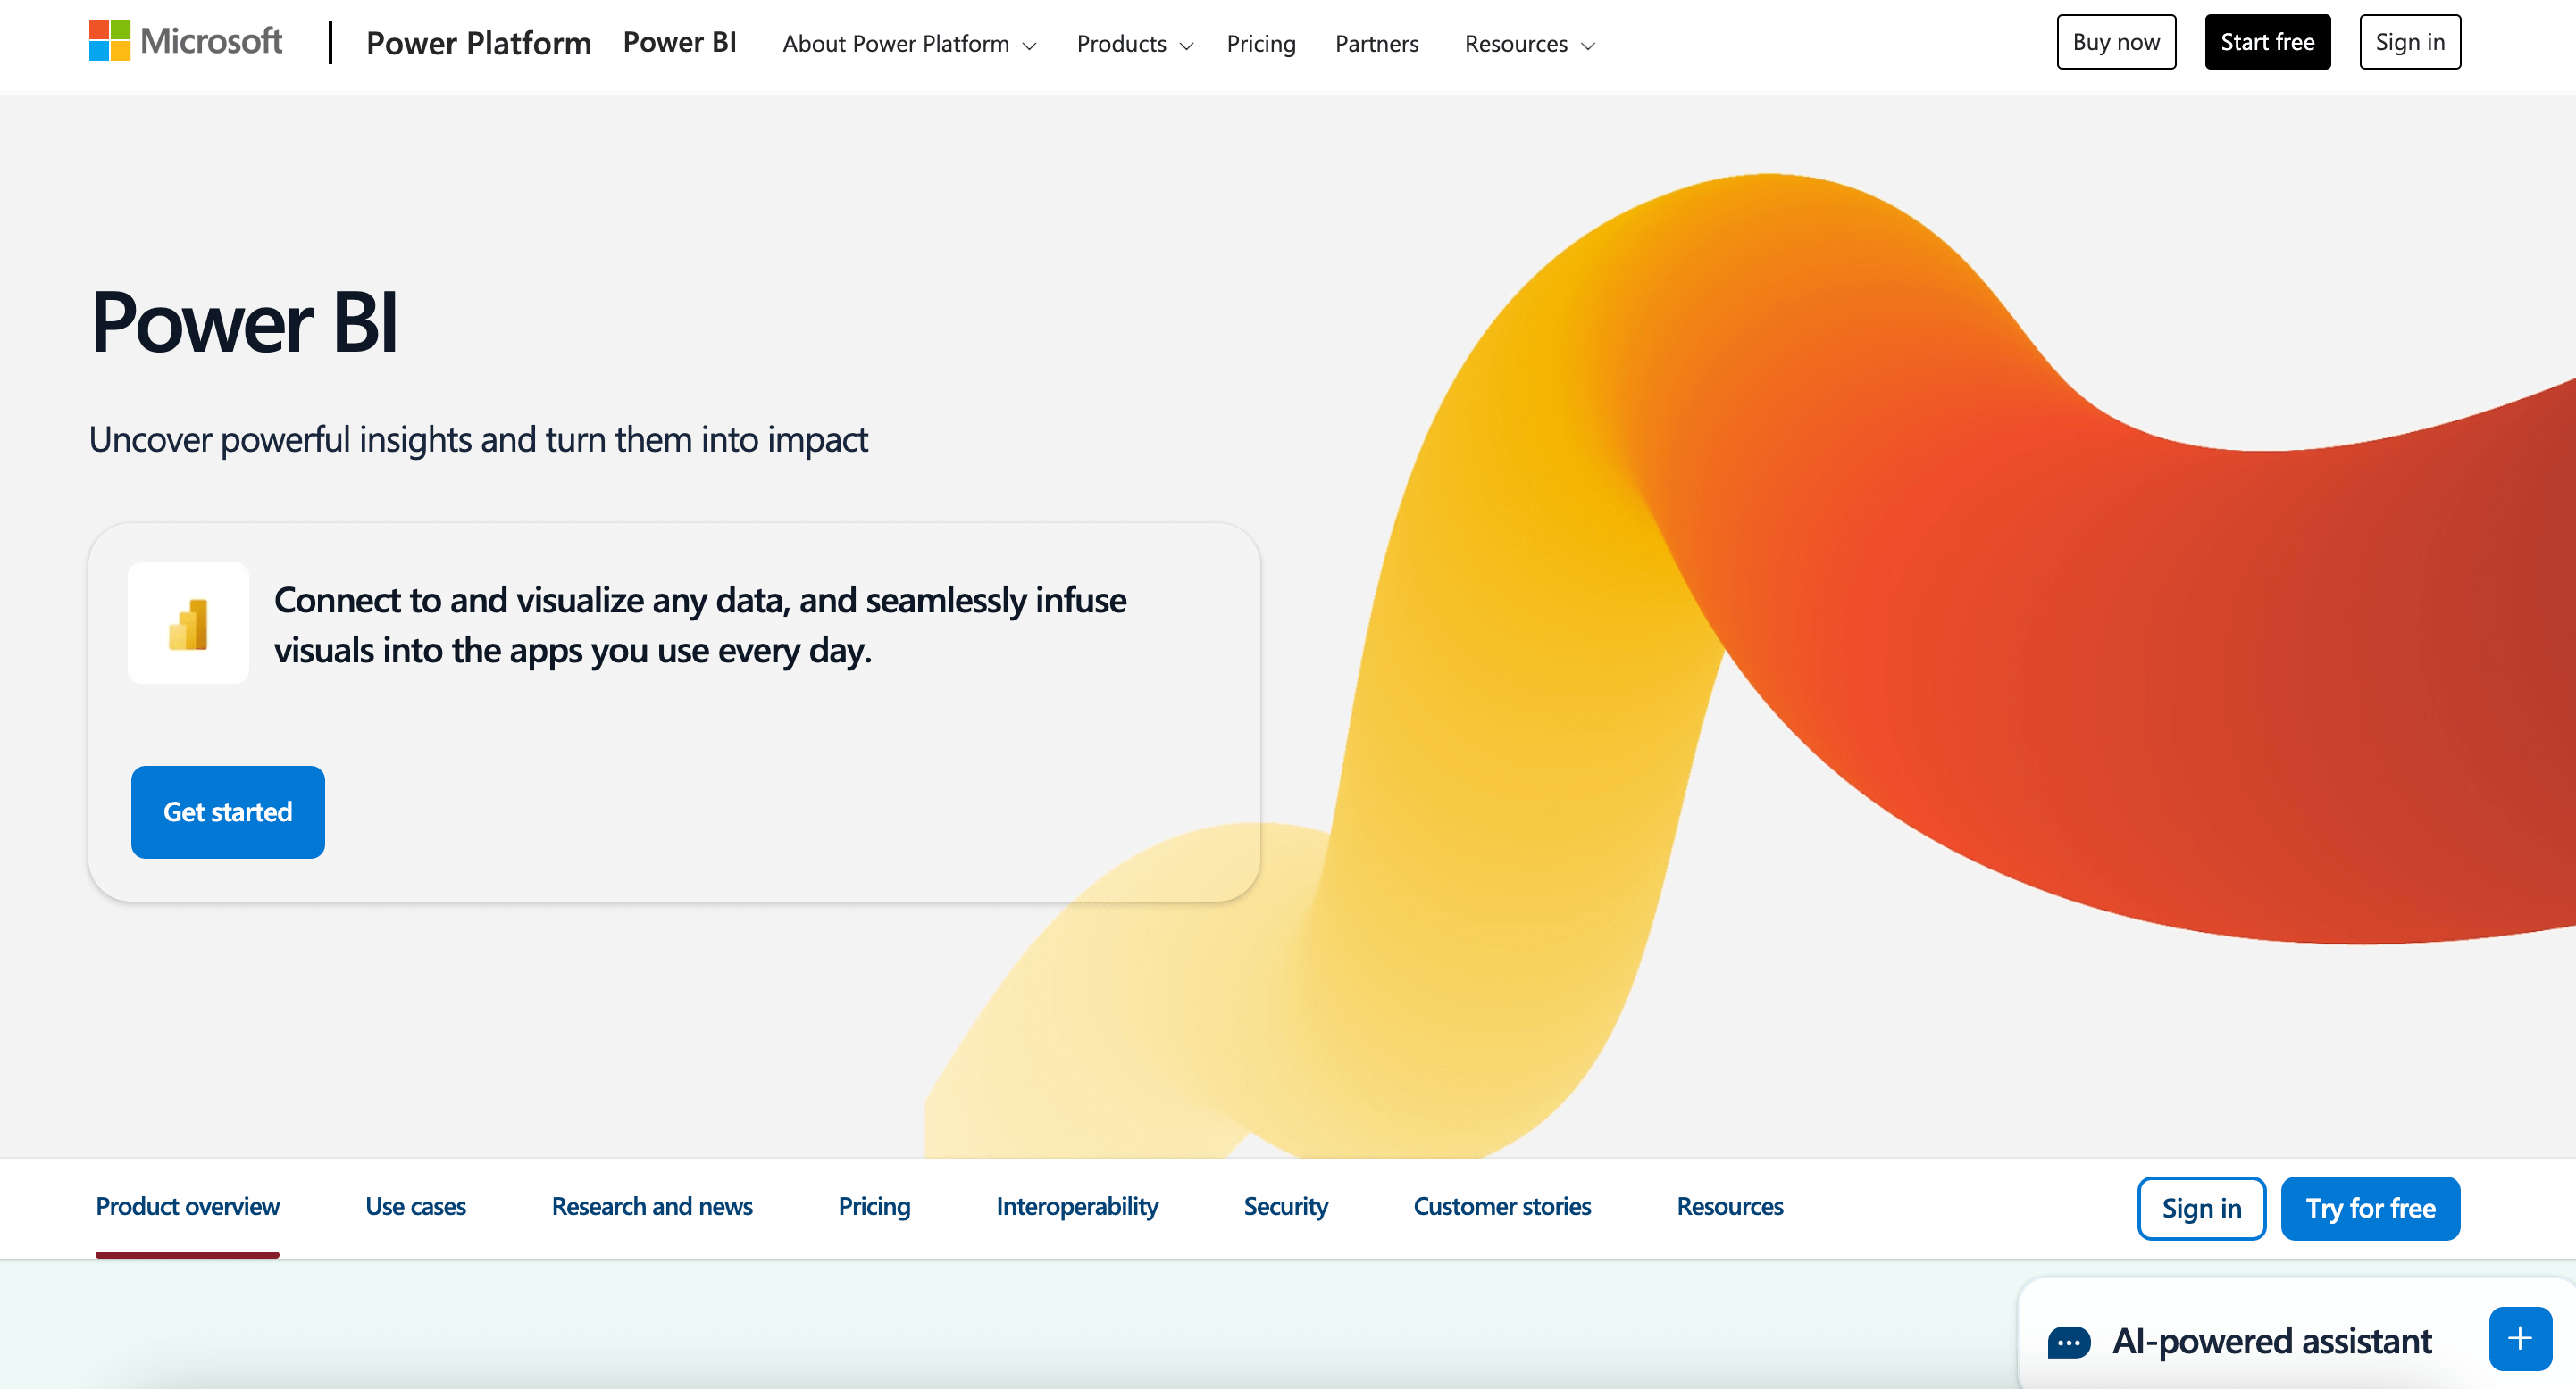Screen dimensions: 2576x1389
Task: Click the Microsoft logo
Action: (x=186, y=41)
